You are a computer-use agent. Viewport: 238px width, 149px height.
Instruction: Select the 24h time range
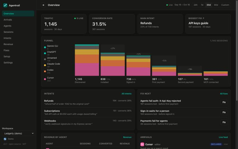195,5
